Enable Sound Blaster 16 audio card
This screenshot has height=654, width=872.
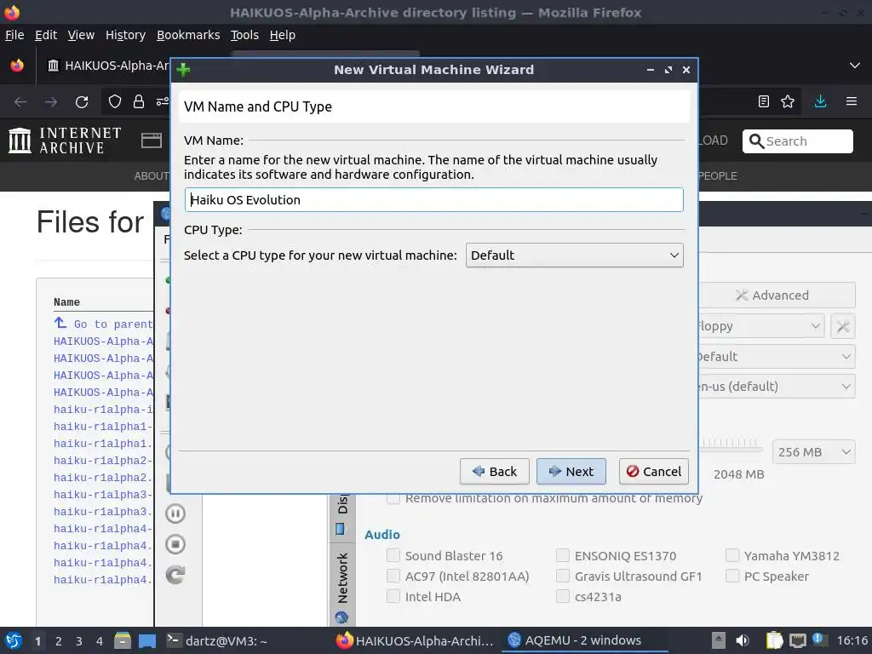click(x=393, y=555)
